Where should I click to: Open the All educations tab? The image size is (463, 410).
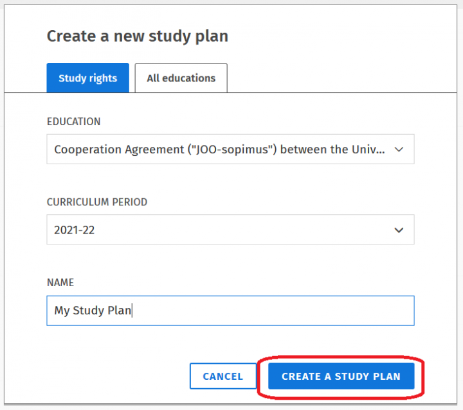tap(181, 78)
